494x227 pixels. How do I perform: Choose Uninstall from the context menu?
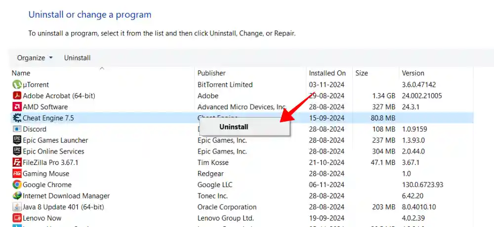[x=234, y=127]
